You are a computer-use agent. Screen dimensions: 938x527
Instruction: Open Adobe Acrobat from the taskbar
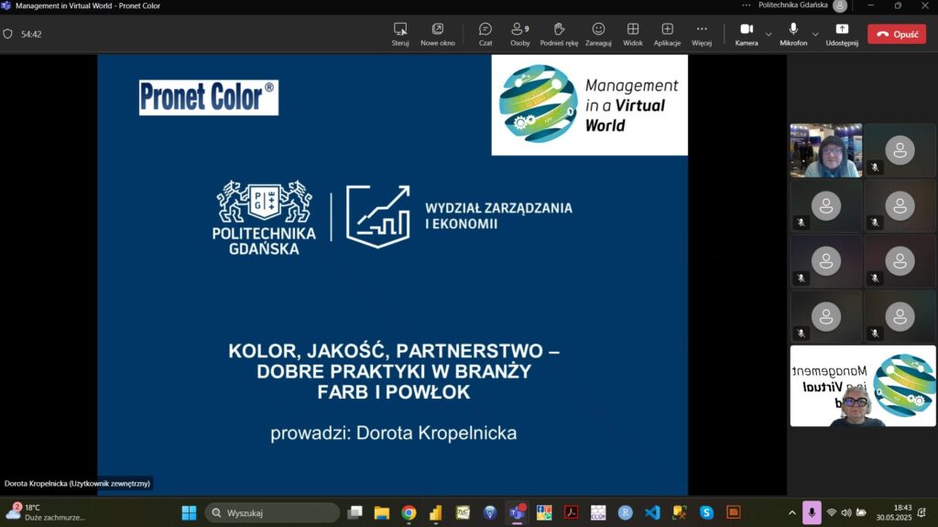point(571,512)
